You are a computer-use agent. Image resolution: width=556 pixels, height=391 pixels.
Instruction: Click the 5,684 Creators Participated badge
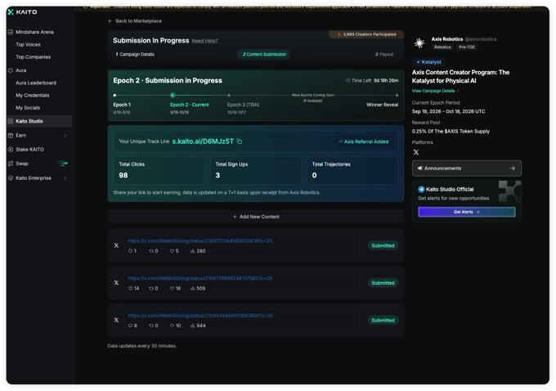(x=366, y=34)
